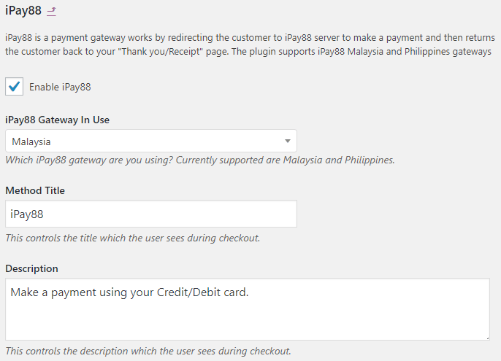Image resolution: width=501 pixels, height=361 pixels.
Task: Click help text below the Description textarea
Action: [x=148, y=351]
